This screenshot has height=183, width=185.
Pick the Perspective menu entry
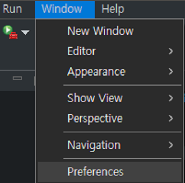click(95, 118)
